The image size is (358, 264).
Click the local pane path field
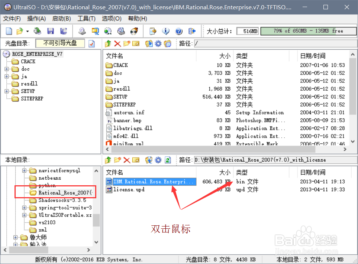coord(276,160)
